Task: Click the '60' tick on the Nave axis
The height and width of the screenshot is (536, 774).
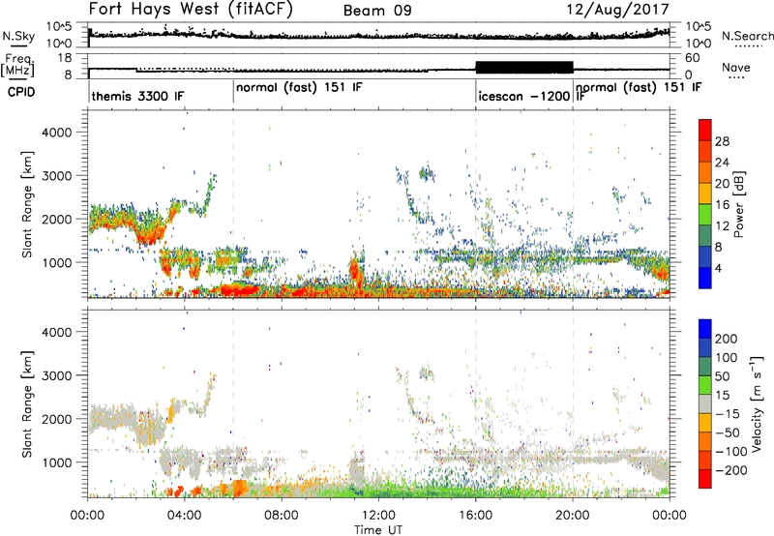Action: 692,58
